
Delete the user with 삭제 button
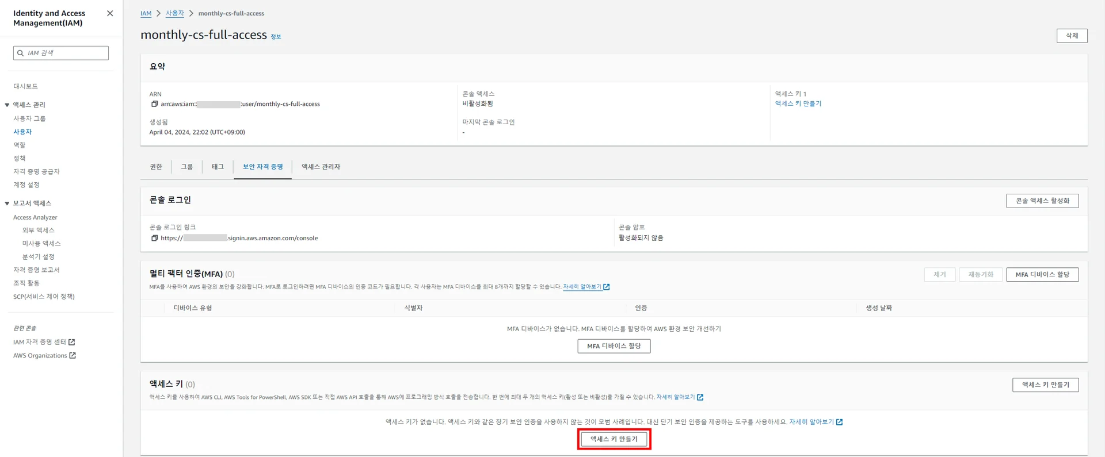click(x=1072, y=36)
